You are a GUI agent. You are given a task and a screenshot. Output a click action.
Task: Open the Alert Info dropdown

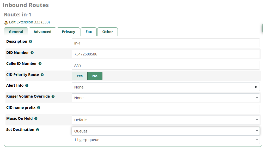pyautogui.click(x=166, y=87)
